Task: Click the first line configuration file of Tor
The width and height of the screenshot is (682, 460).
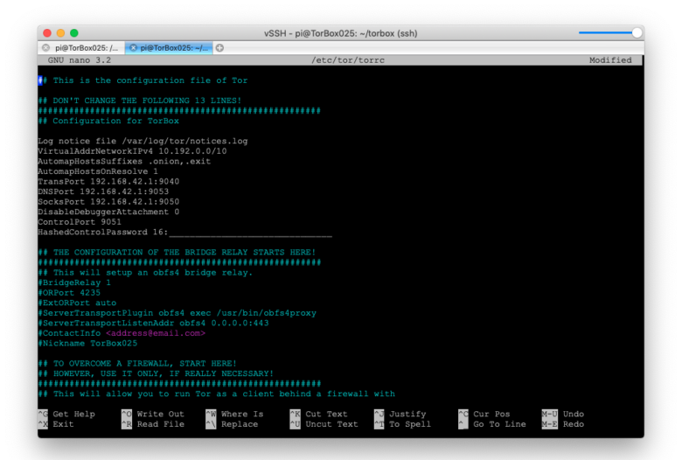Action: [x=143, y=80]
